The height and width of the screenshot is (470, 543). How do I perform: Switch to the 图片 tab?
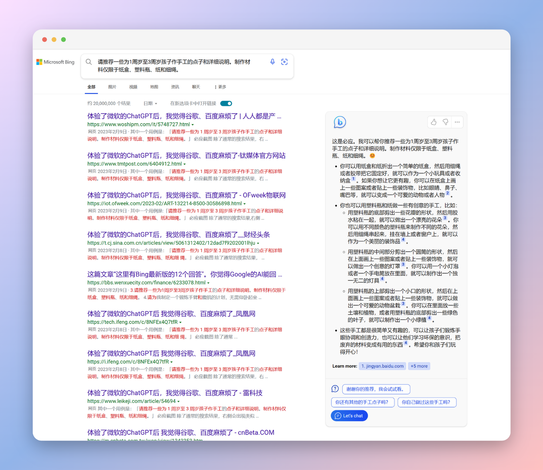tap(112, 87)
